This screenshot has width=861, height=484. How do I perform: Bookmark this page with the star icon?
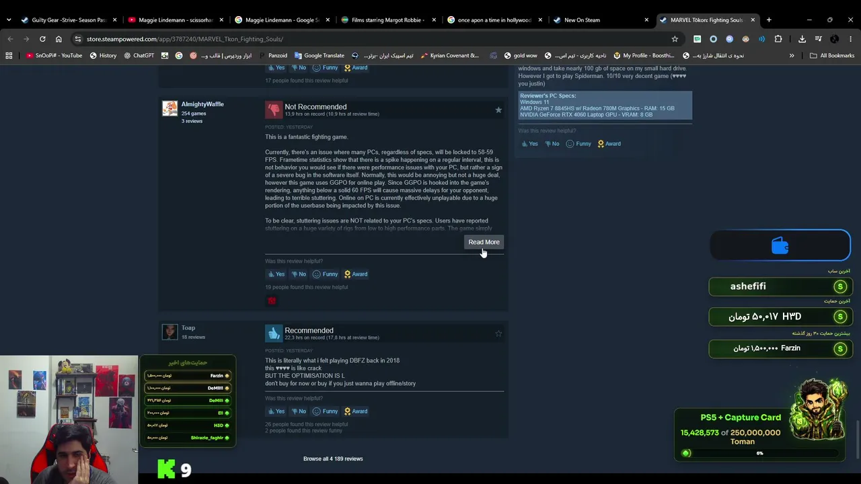[x=675, y=39]
